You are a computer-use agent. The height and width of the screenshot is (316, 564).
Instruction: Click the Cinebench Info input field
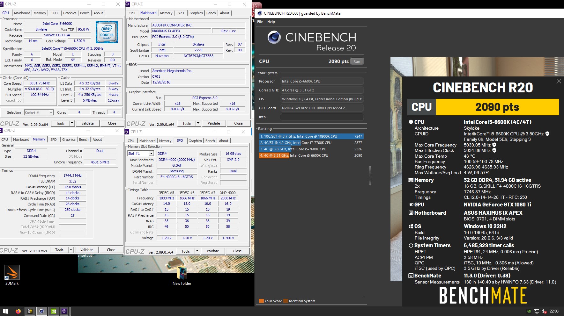pos(322,117)
